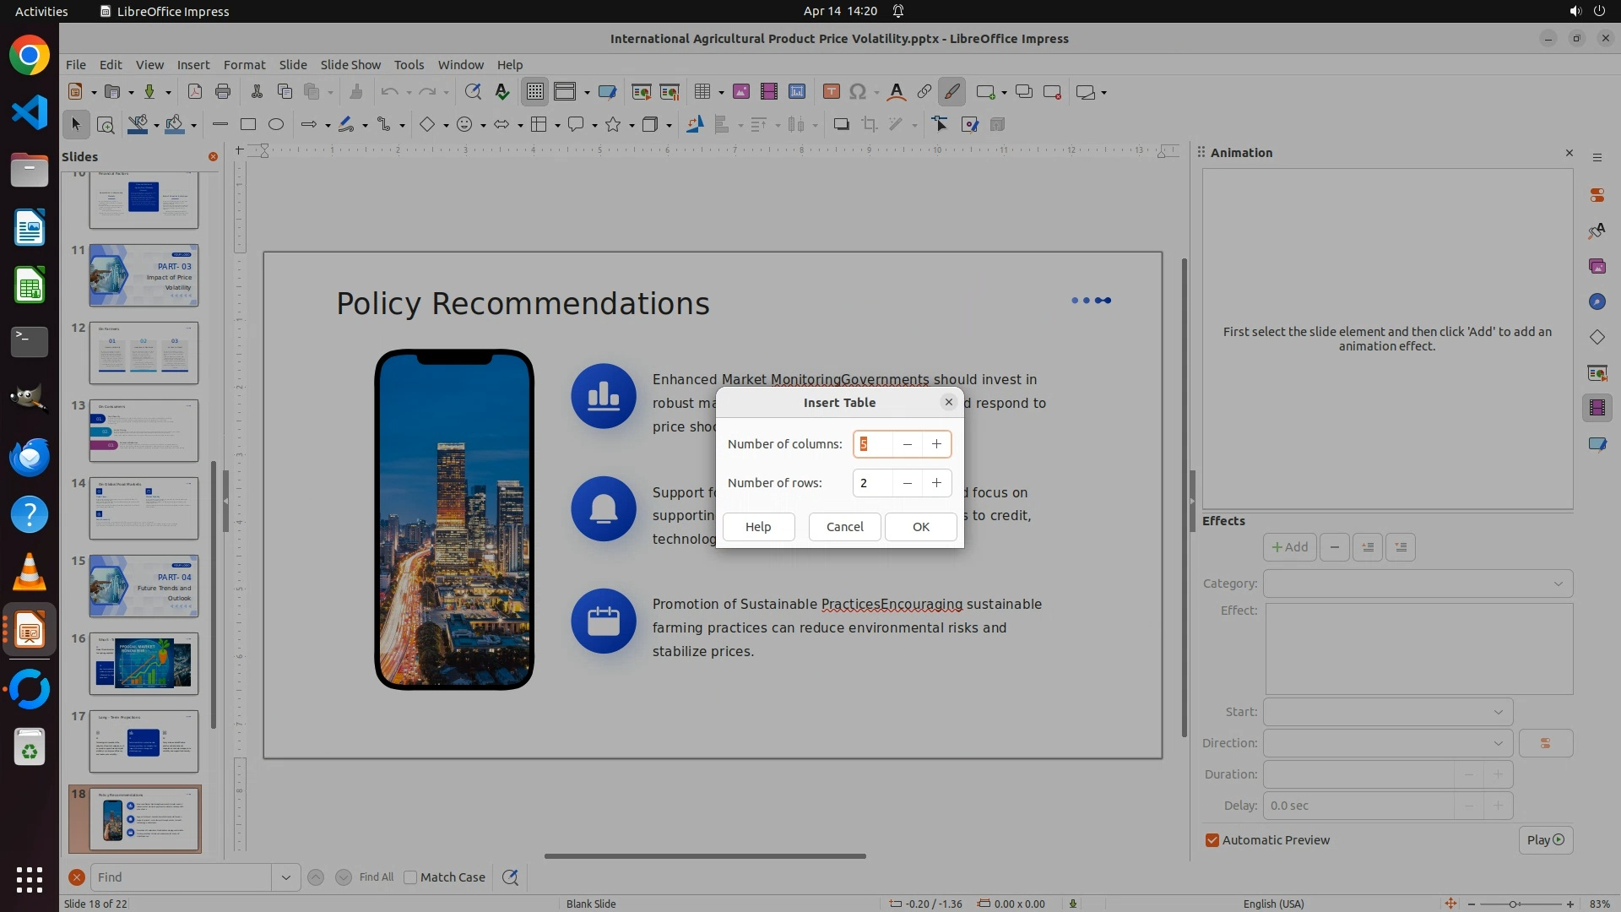This screenshot has height=912, width=1621.
Task: Click Cancel in Insert Table dialog
Action: pyautogui.click(x=844, y=527)
